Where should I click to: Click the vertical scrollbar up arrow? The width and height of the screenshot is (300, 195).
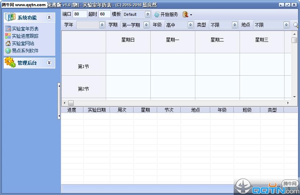point(294,34)
